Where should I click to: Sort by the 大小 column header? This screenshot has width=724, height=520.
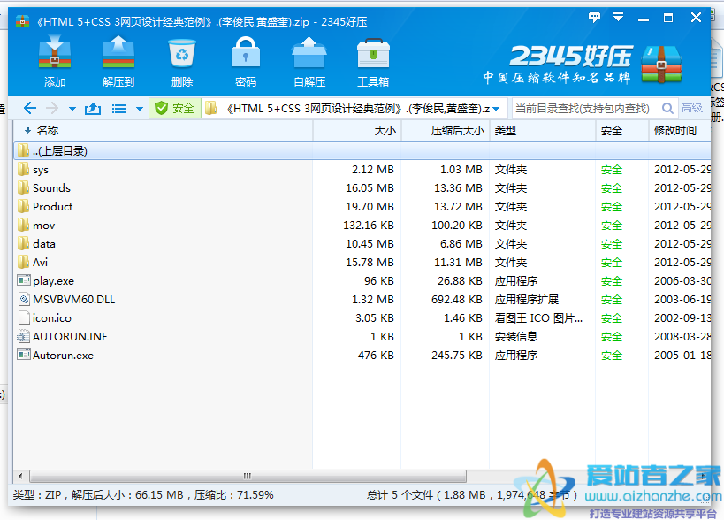[x=357, y=131]
